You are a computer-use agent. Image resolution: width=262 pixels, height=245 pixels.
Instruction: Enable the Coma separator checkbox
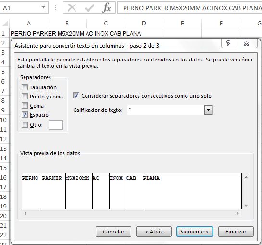click(x=25, y=106)
